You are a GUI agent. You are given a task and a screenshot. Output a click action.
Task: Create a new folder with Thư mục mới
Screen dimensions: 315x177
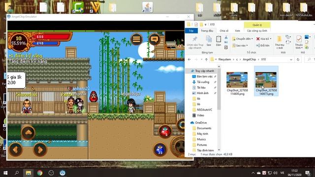[280, 42]
